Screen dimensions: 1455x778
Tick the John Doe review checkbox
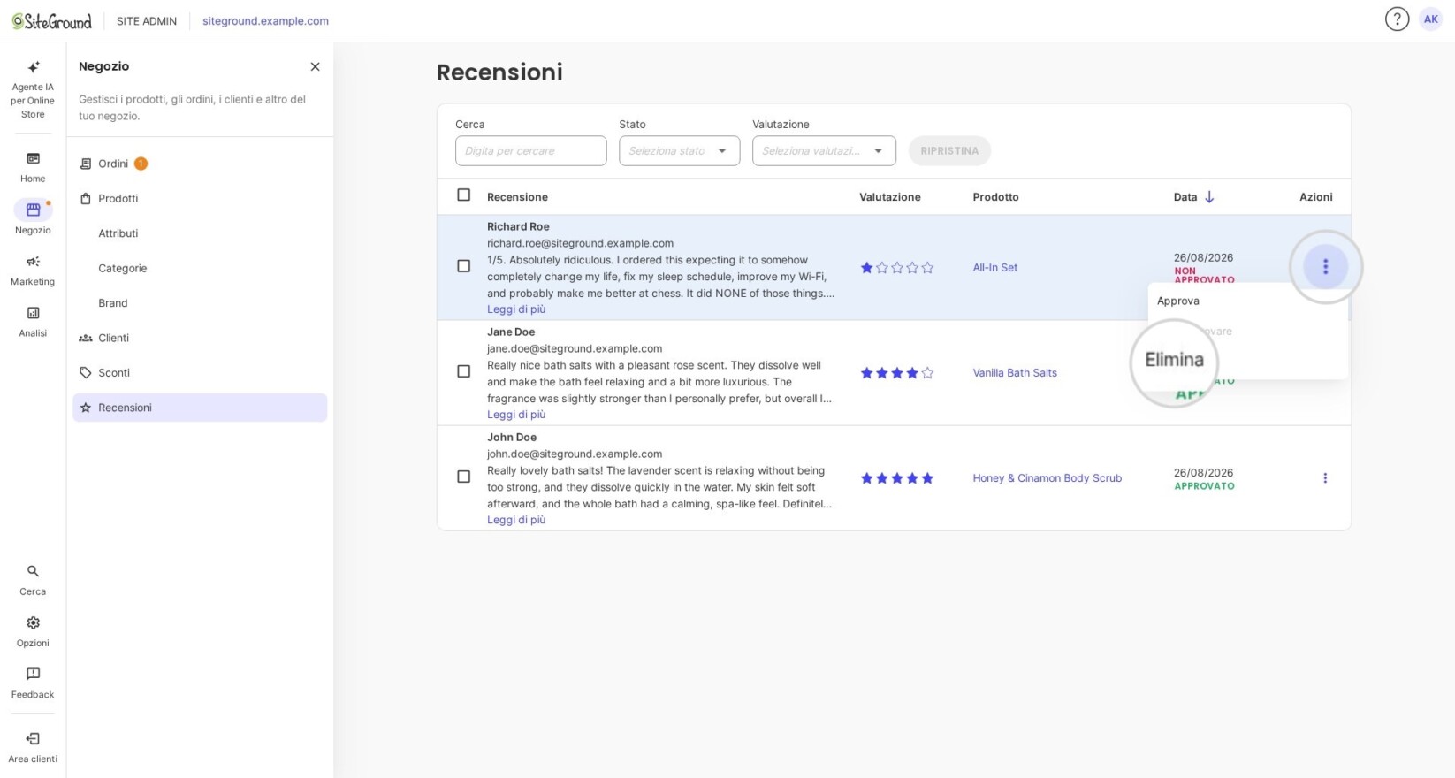[463, 477]
